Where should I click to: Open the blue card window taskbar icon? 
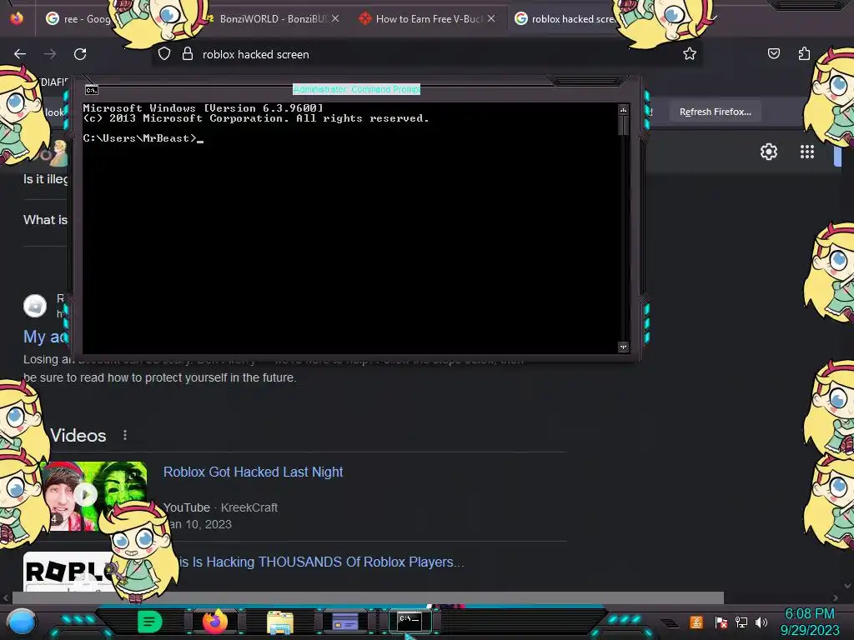point(344,622)
